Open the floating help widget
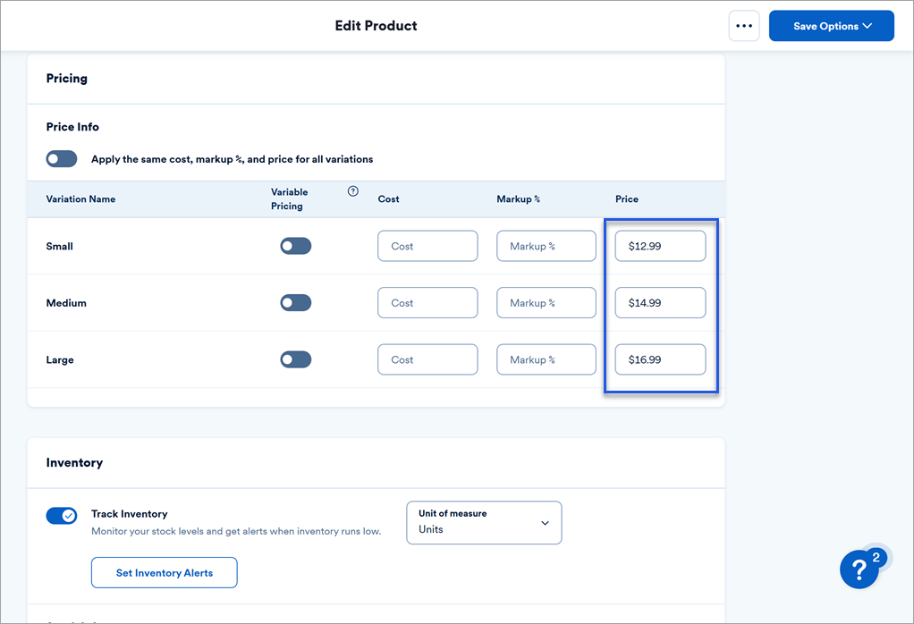 click(x=859, y=569)
